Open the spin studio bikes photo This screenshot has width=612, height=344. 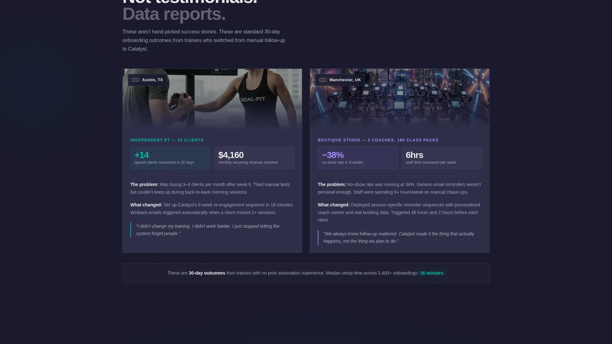(x=400, y=99)
